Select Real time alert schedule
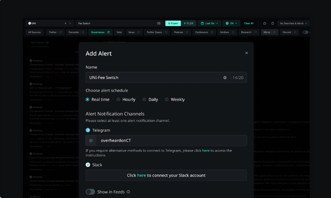The width and height of the screenshot is (331, 198). [x=88, y=99]
